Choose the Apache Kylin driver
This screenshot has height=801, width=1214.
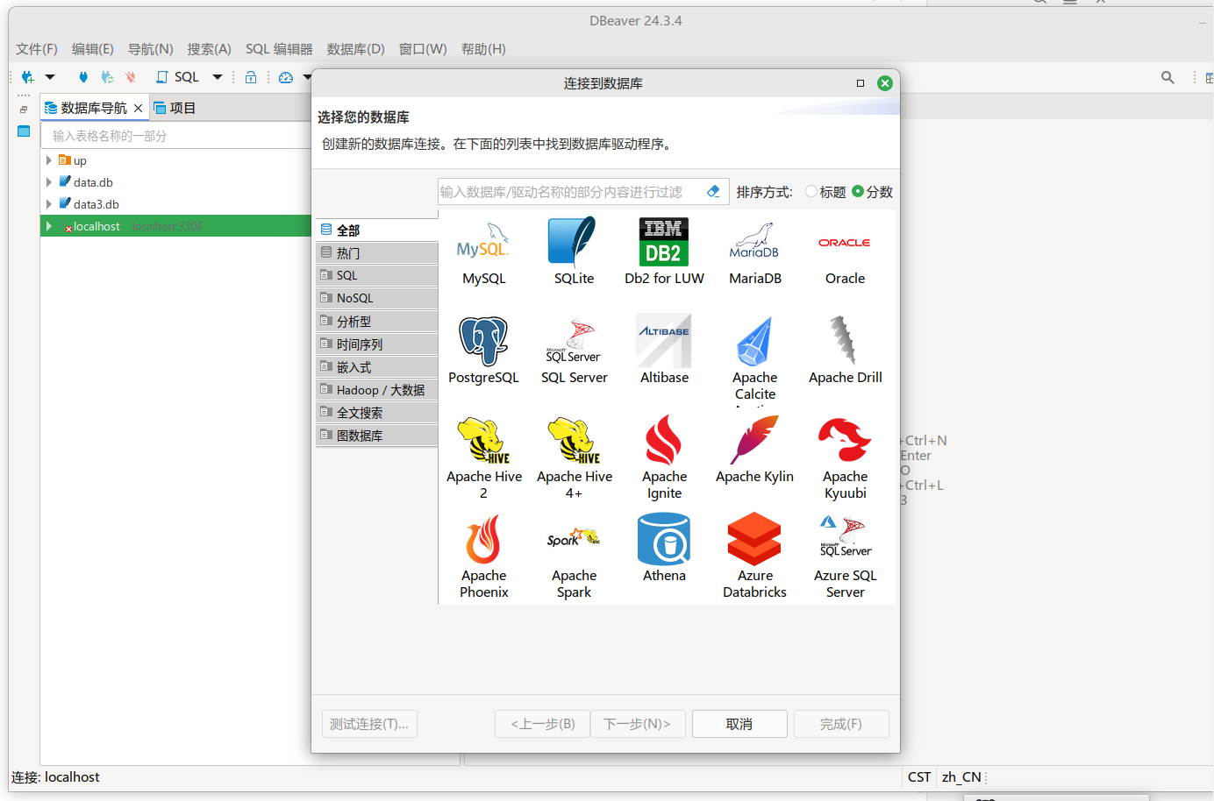click(754, 450)
